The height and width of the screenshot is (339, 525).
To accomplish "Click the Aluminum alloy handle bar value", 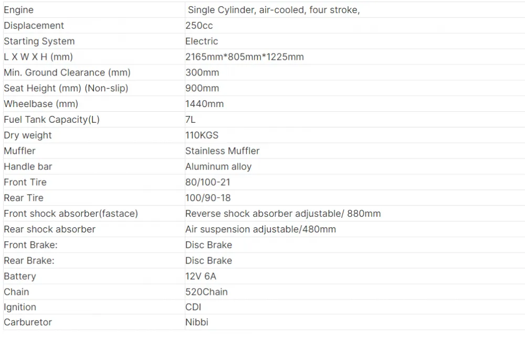I will pyautogui.click(x=218, y=167).
